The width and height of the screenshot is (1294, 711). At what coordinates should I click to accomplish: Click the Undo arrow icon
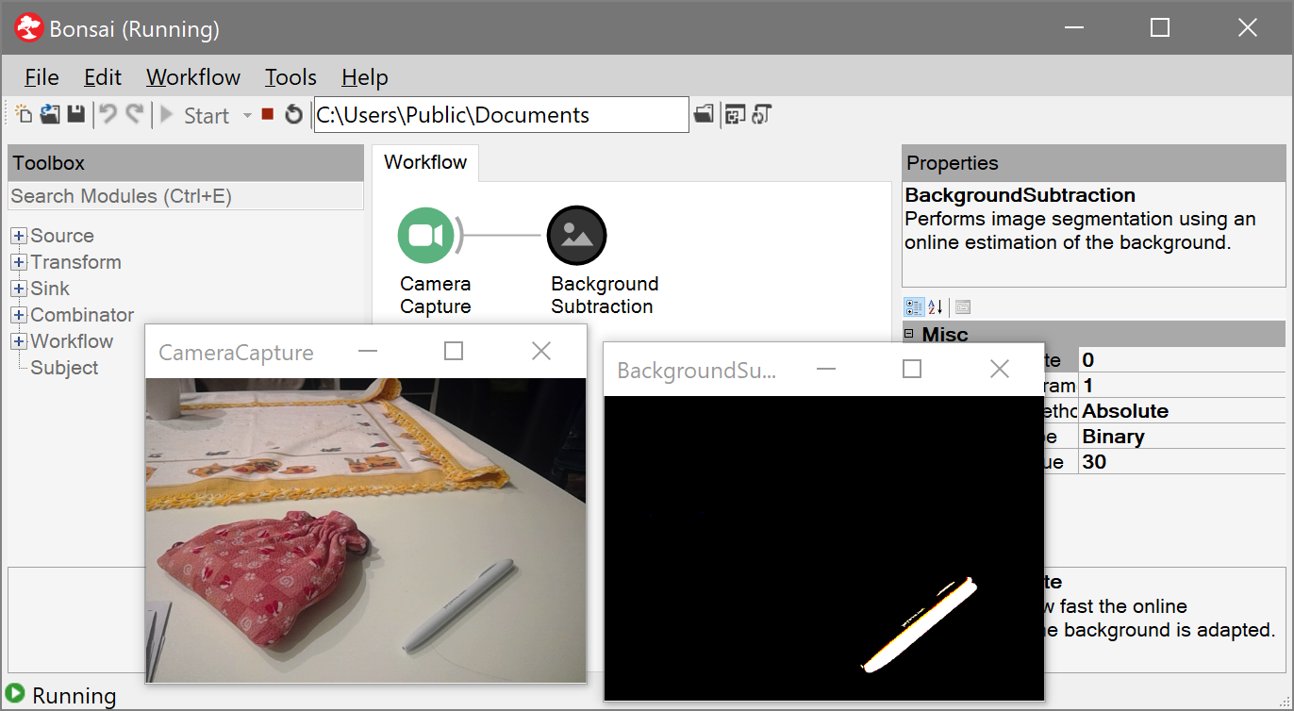coord(108,114)
